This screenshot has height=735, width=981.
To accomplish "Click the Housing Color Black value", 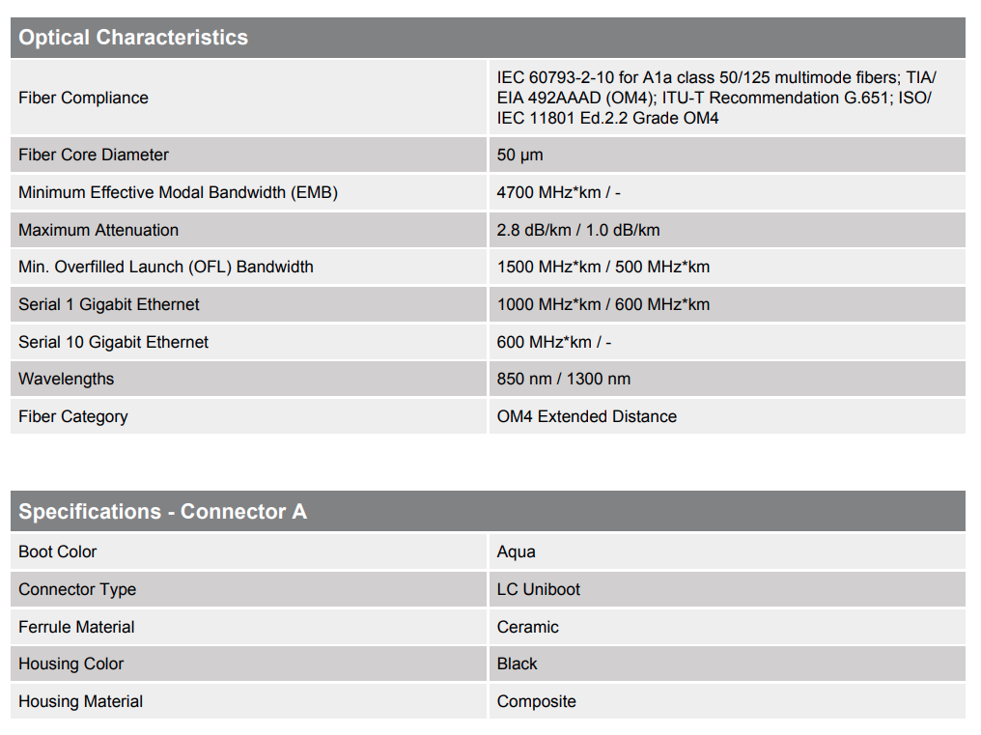I will [x=517, y=664].
